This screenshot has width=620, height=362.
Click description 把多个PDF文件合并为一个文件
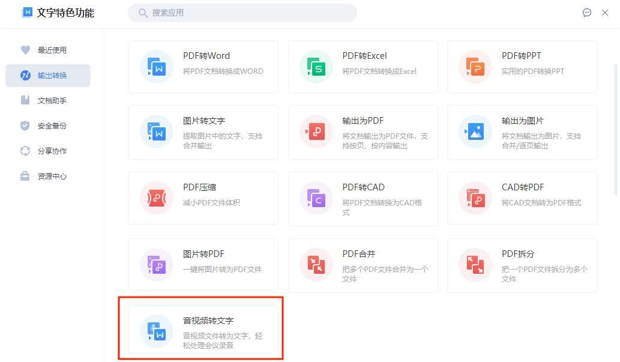pos(385,274)
